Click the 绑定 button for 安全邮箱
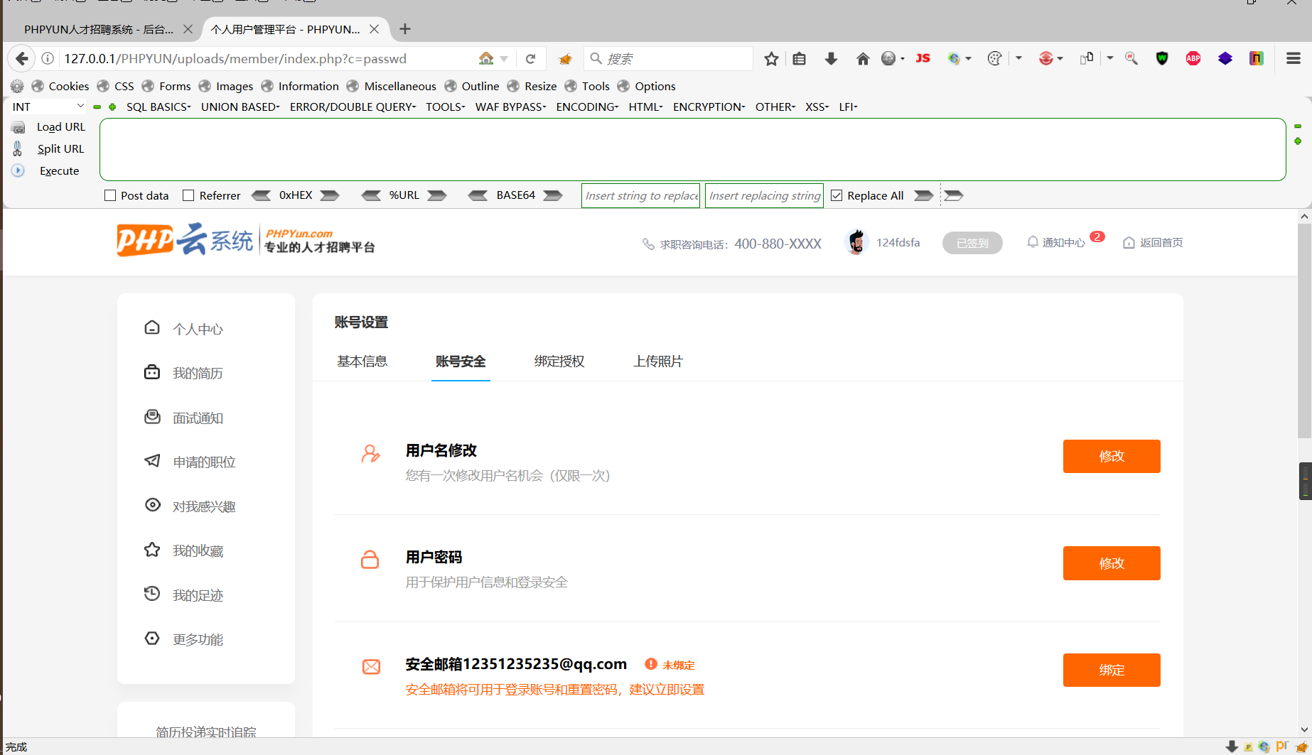The height and width of the screenshot is (755, 1312). click(1111, 670)
